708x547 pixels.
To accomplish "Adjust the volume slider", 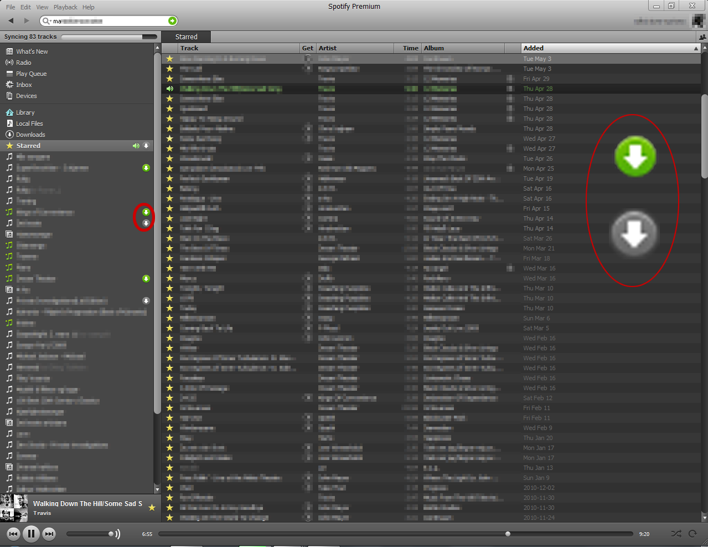I will (x=90, y=534).
